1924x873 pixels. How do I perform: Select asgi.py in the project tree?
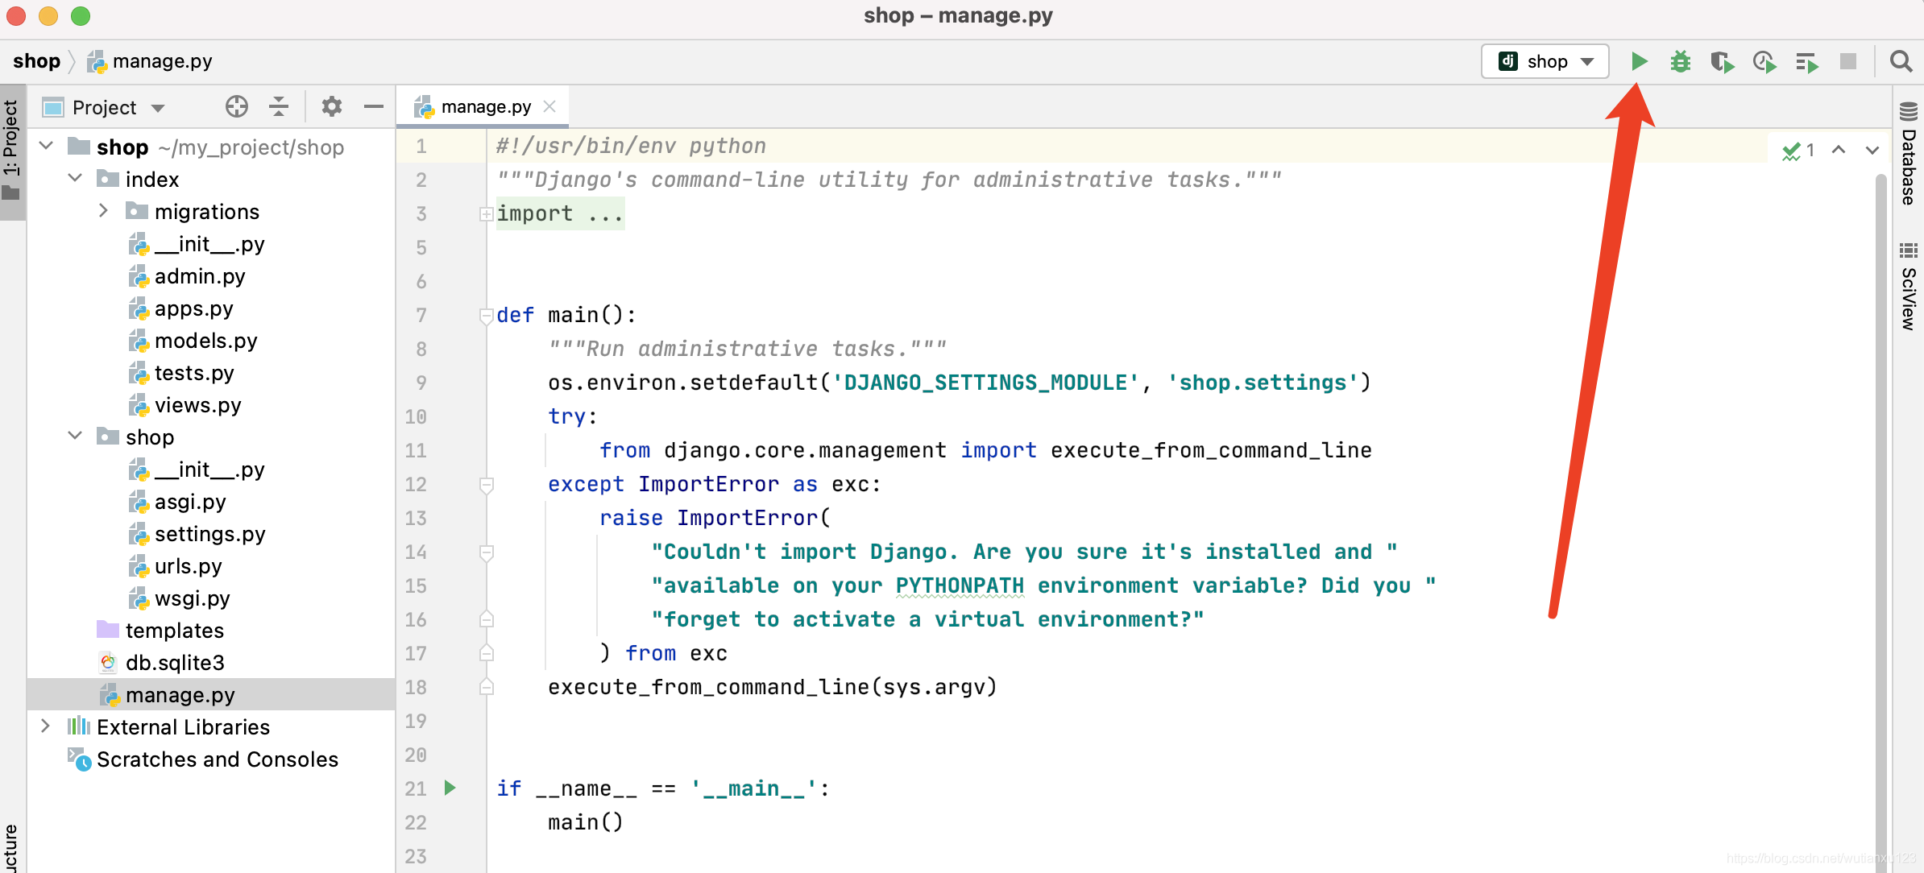(x=190, y=502)
